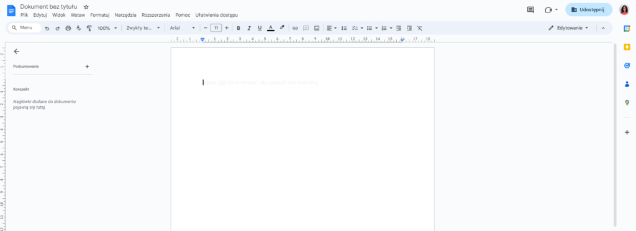
Task: Open the Arial font dropdown
Action: 183,28
